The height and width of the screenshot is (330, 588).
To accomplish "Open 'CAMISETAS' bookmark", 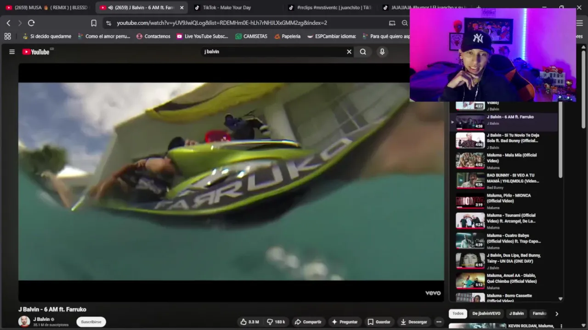I will (251, 36).
